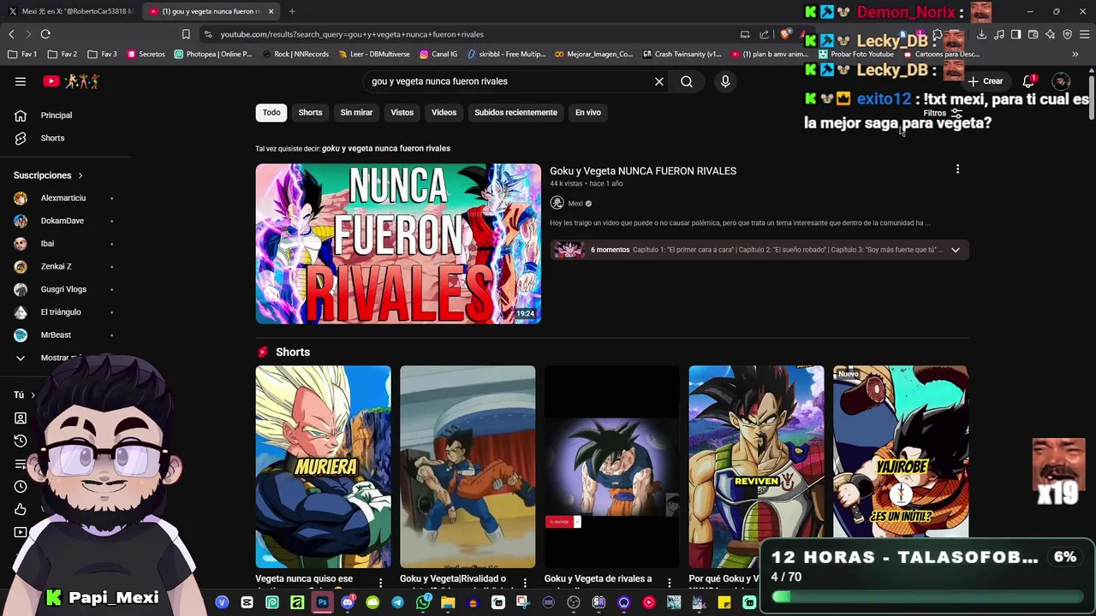Open liked videos thumbs-up icon
The height and width of the screenshot is (616, 1096).
click(x=21, y=509)
